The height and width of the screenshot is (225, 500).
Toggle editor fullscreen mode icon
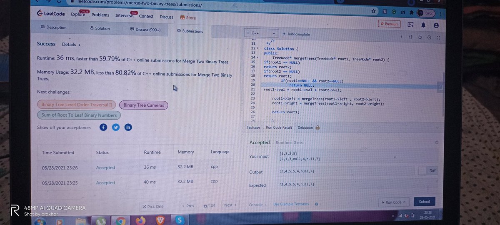click(438, 37)
